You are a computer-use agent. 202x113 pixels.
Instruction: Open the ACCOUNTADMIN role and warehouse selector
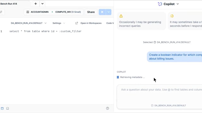point(53,12)
